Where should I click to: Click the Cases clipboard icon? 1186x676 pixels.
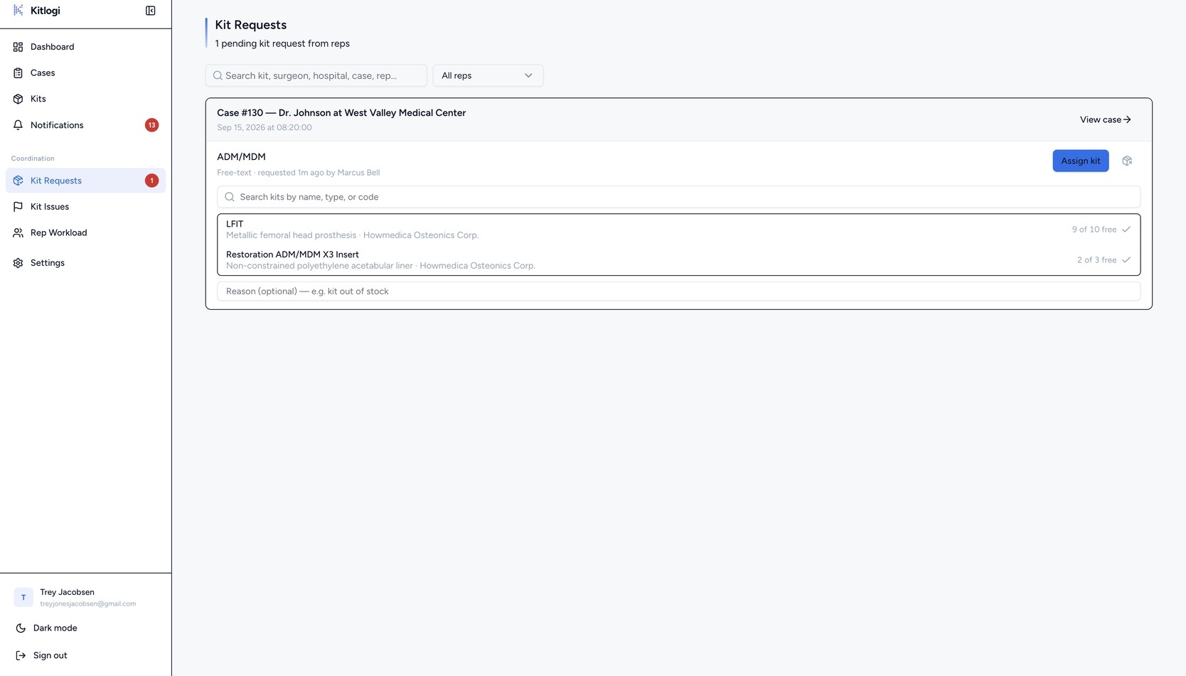(x=18, y=73)
